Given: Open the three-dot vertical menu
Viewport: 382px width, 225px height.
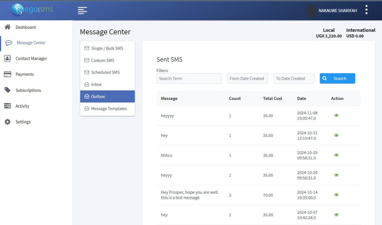Looking at the screenshot, I should (366, 10).
